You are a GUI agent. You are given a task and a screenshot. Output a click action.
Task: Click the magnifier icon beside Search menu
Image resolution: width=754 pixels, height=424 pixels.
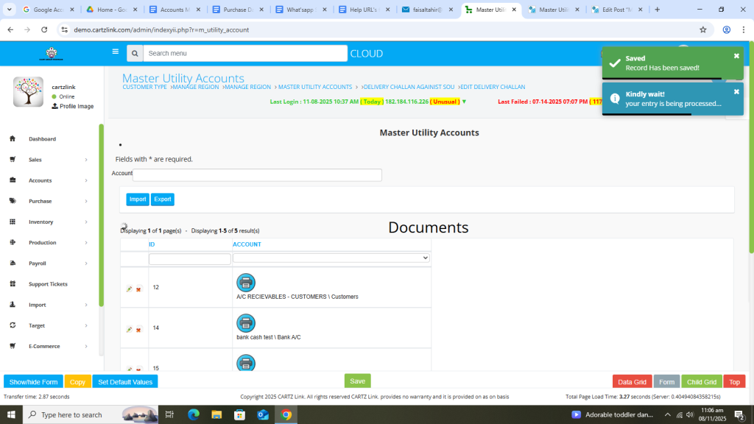point(134,54)
